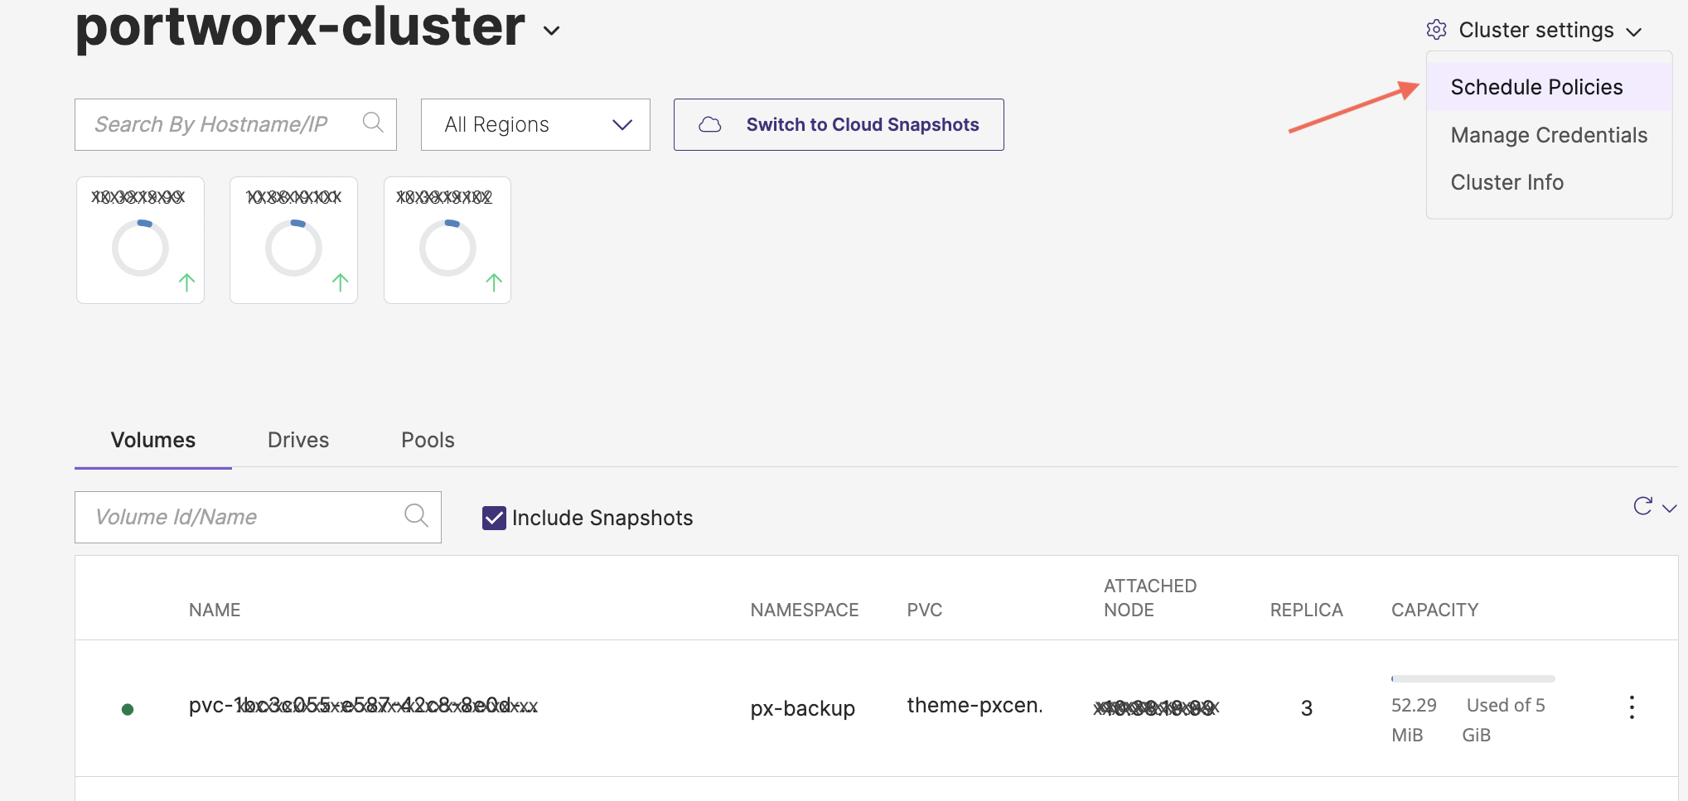Click the px-backup namespace cell
This screenshot has height=801, width=1688.
802,709
